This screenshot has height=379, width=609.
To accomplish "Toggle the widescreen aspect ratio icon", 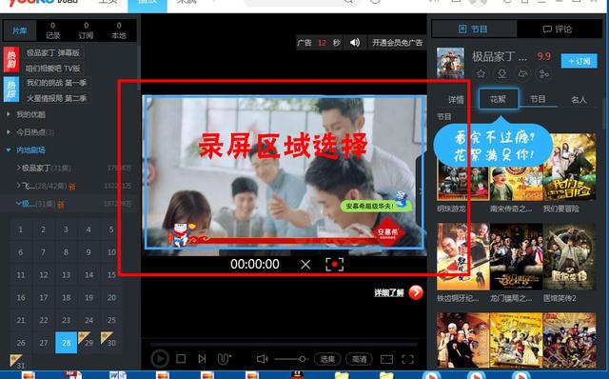I will pos(386,359).
